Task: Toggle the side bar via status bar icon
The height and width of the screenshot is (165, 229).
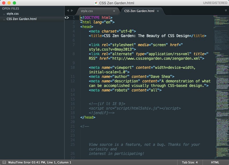Action: click(4, 162)
